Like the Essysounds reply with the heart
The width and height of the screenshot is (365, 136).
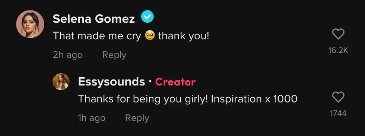pyautogui.click(x=338, y=97)
